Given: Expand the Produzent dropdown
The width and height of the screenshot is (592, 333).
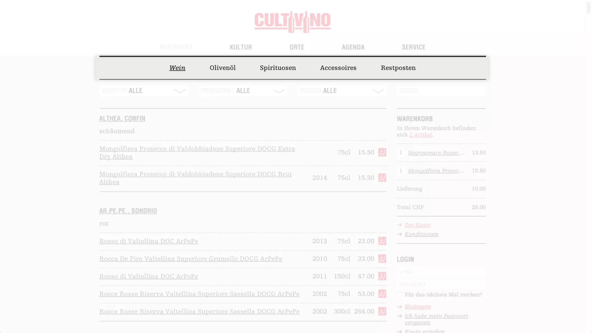Looking at the screenshot, I should click(243, 91).
